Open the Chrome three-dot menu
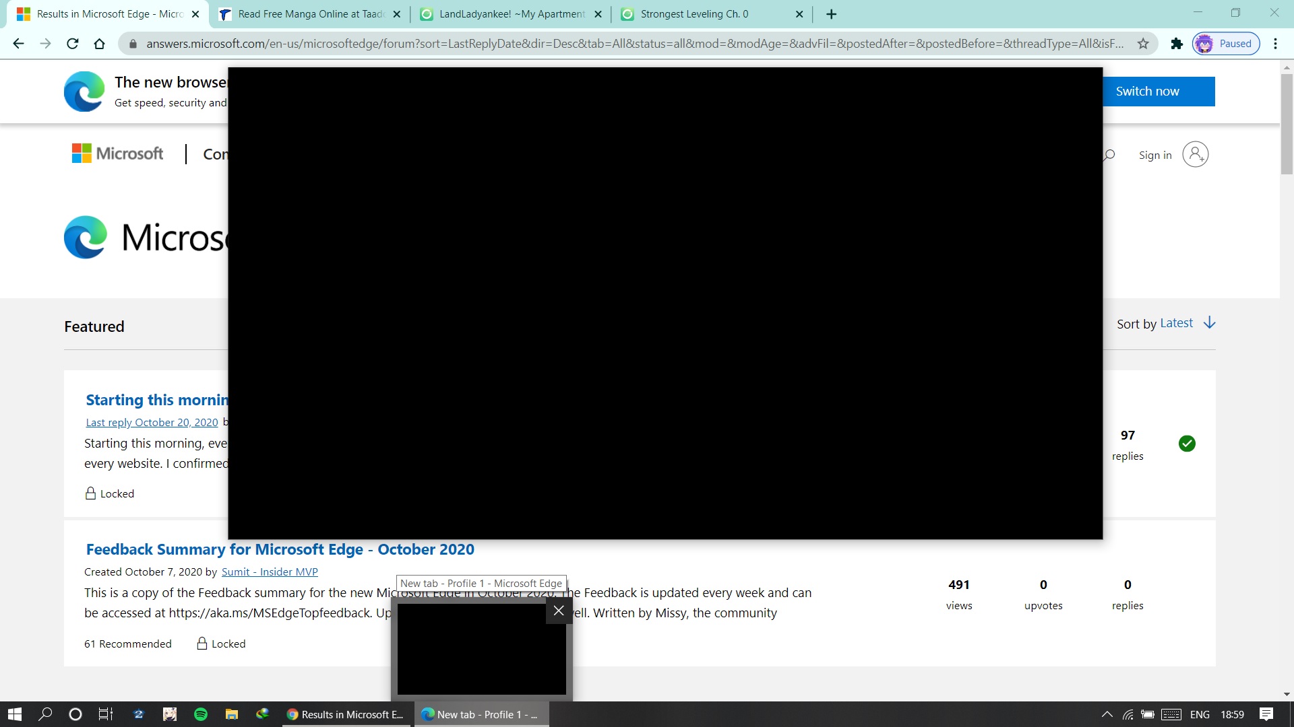The height and width of the screenshot is (727, 1294). (x=1275, y=44)
